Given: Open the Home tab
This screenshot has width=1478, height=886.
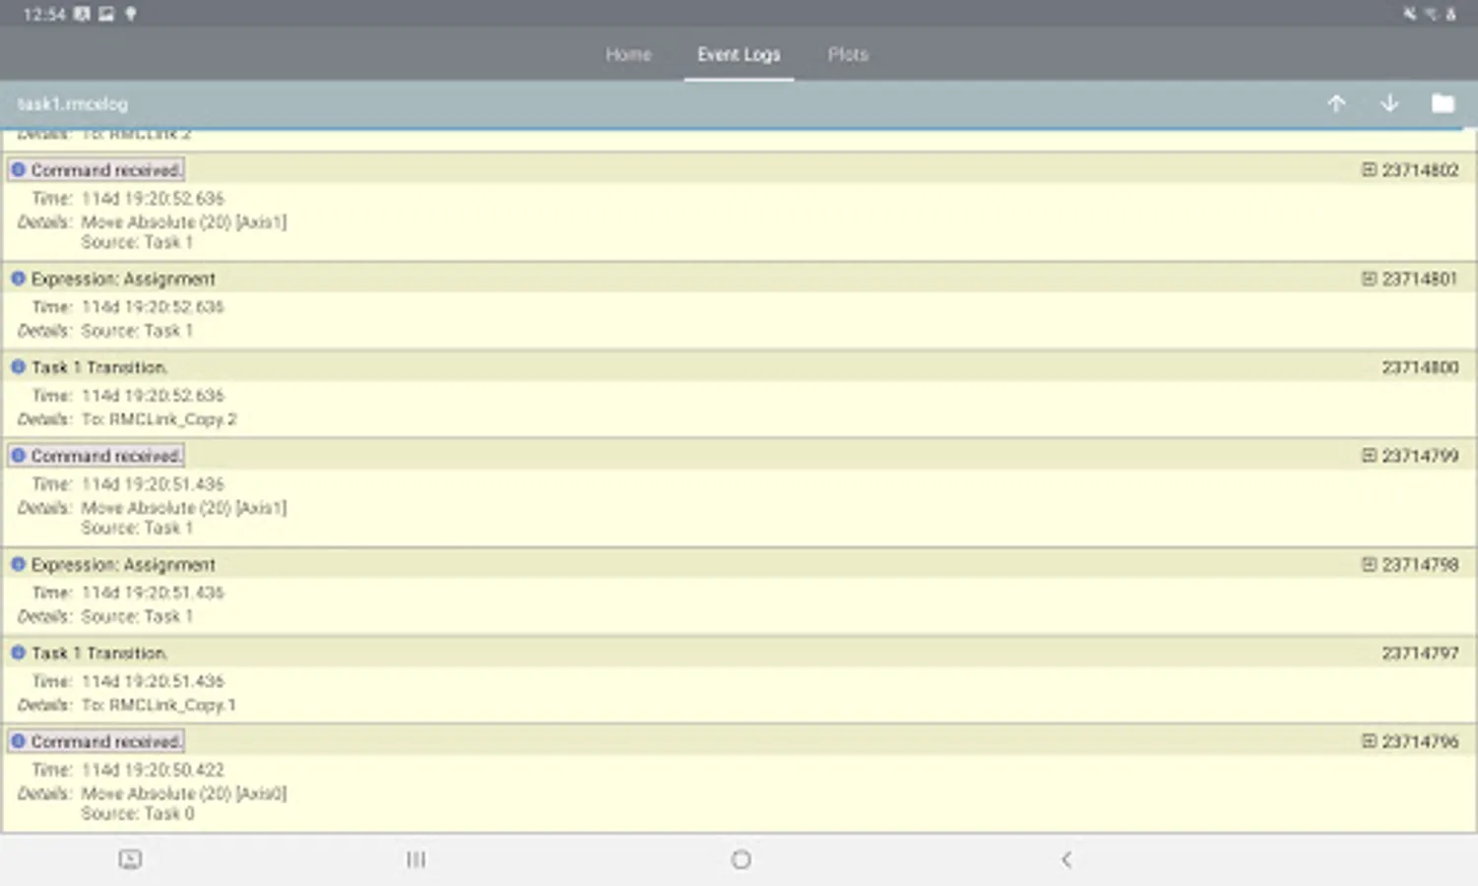Looking at the screenshot, I should (x=628, y=54).
